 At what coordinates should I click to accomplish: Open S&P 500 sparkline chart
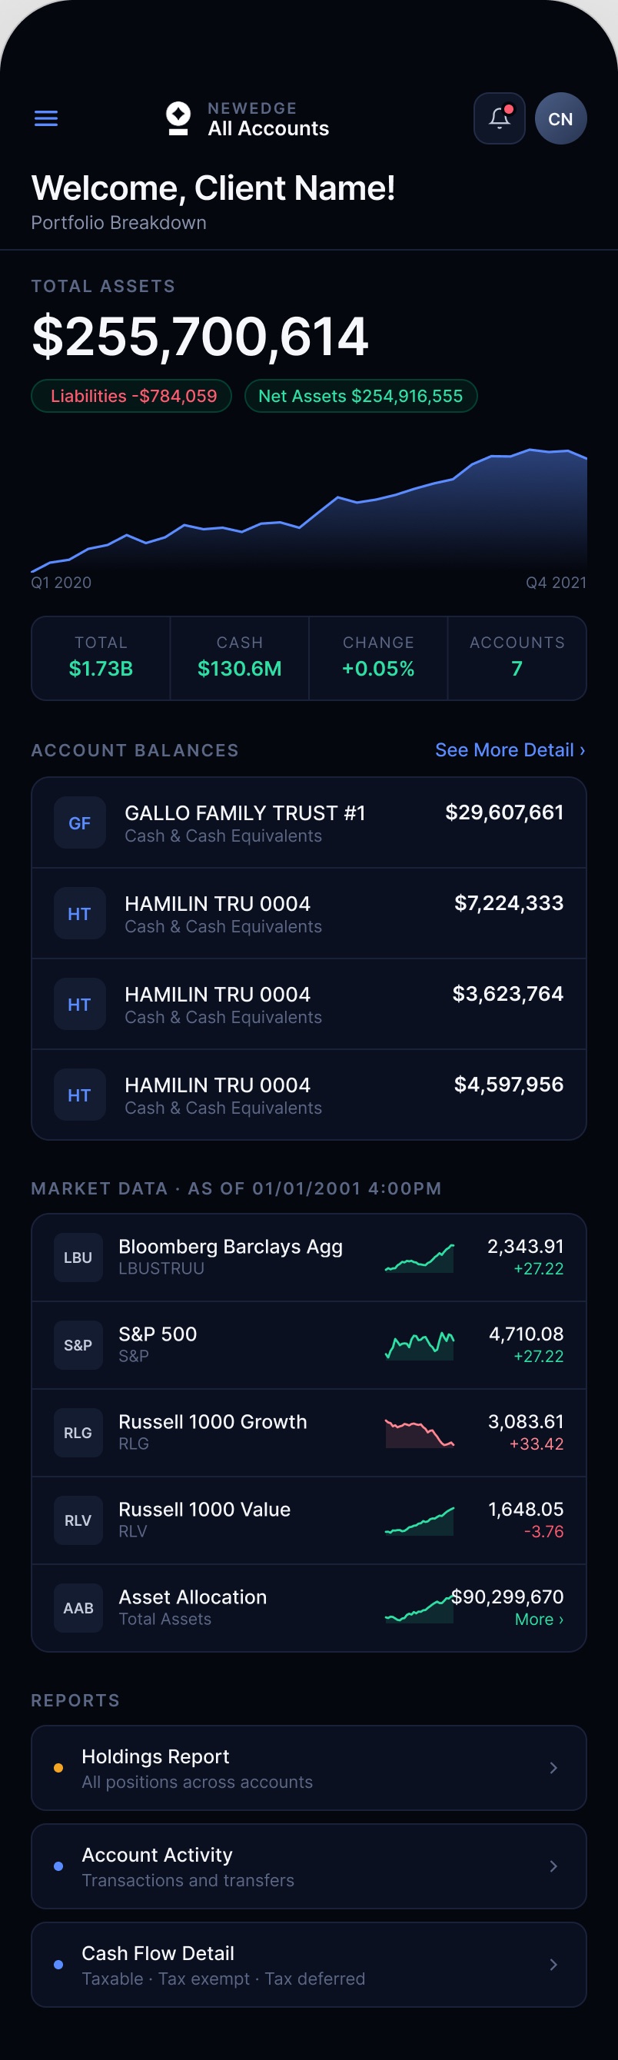click(x=419, y=1346)
